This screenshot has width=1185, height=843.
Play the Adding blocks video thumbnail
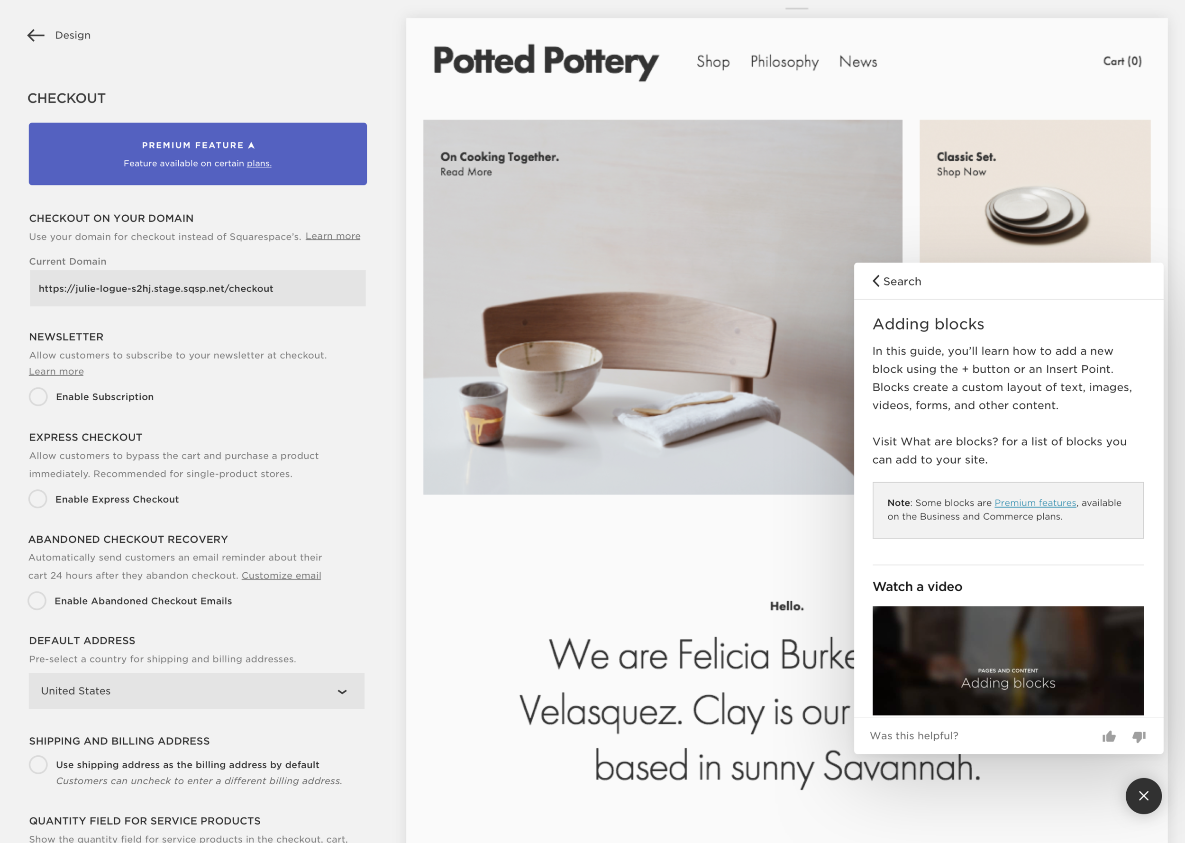click(1008, 661)
